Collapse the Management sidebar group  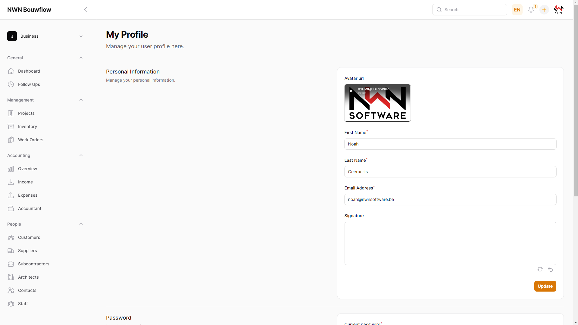(x=81, y=100)
